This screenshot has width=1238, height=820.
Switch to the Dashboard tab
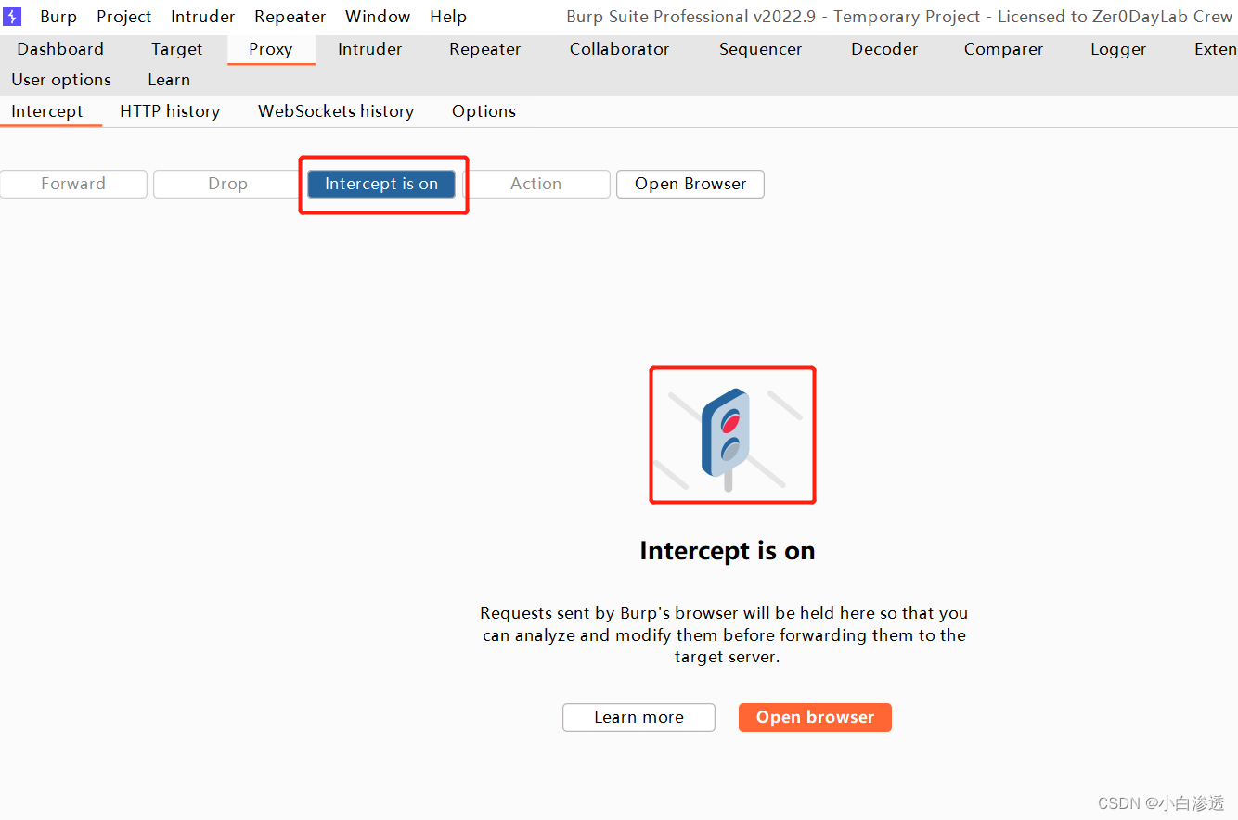[60, 49]
